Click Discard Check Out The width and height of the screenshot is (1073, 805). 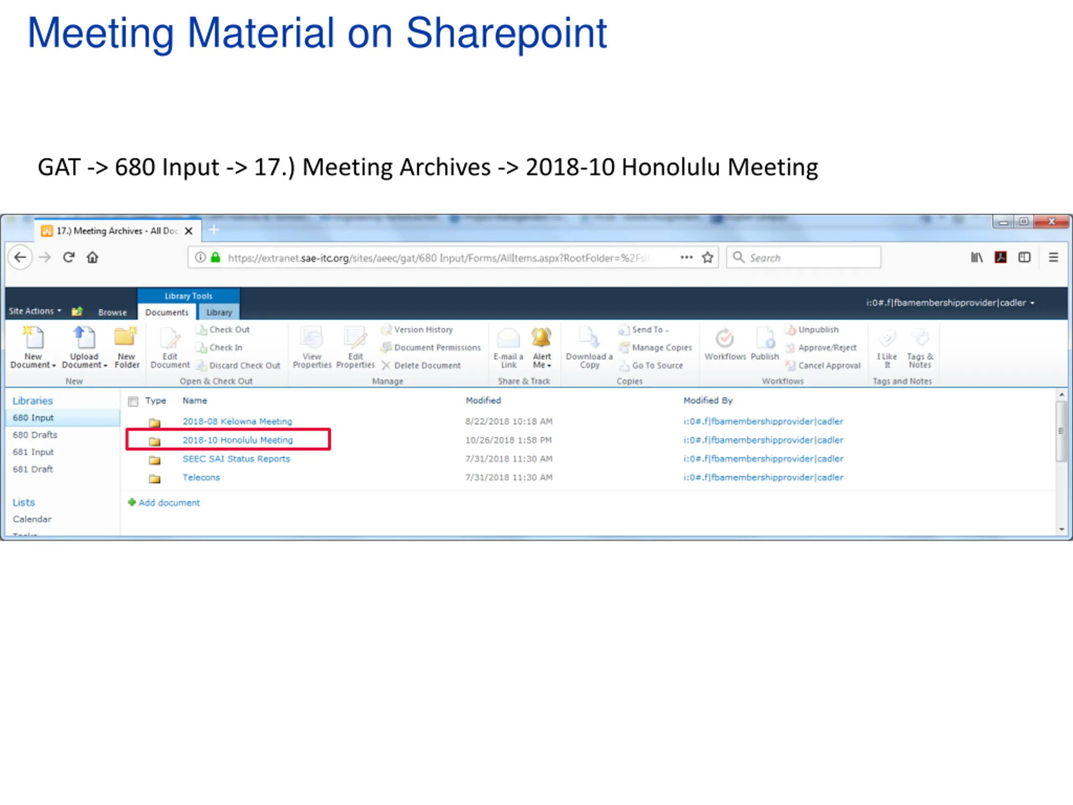[x=238, y=365]
